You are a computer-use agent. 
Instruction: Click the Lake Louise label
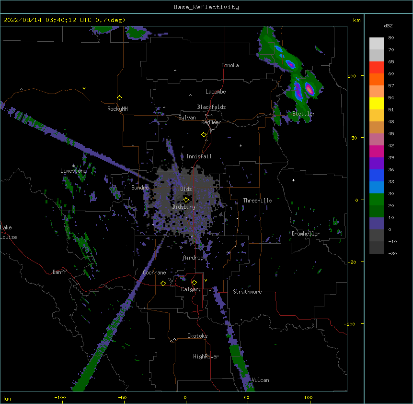[9, 232]
